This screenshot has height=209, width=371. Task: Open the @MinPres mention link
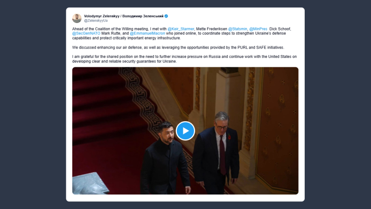258,29
